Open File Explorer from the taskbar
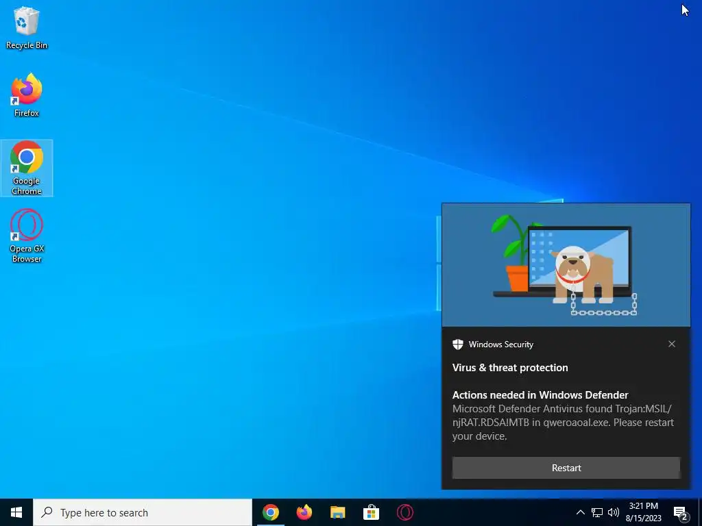Viewport: 702px width, 526px height. 337,512
